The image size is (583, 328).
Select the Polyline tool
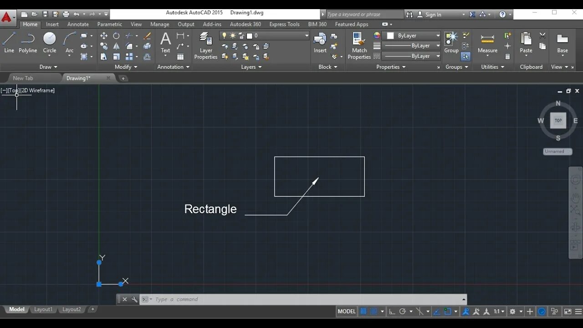point(28,43)
